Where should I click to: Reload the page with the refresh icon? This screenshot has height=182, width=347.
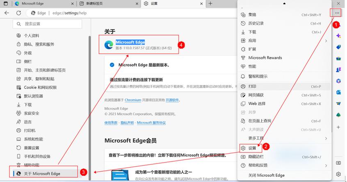coord(18,13)
